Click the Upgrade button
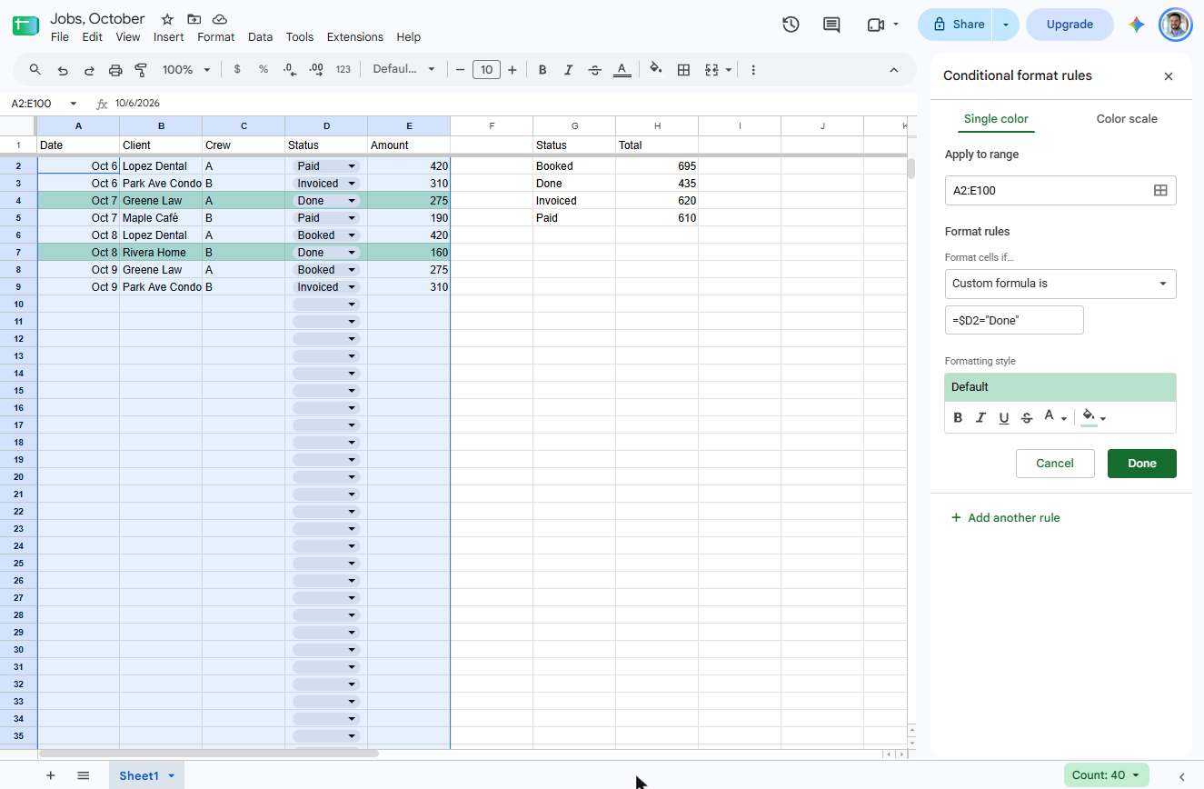This screenshot has width=1204, height=789. pyautogui.click(x=1070, y=25)
